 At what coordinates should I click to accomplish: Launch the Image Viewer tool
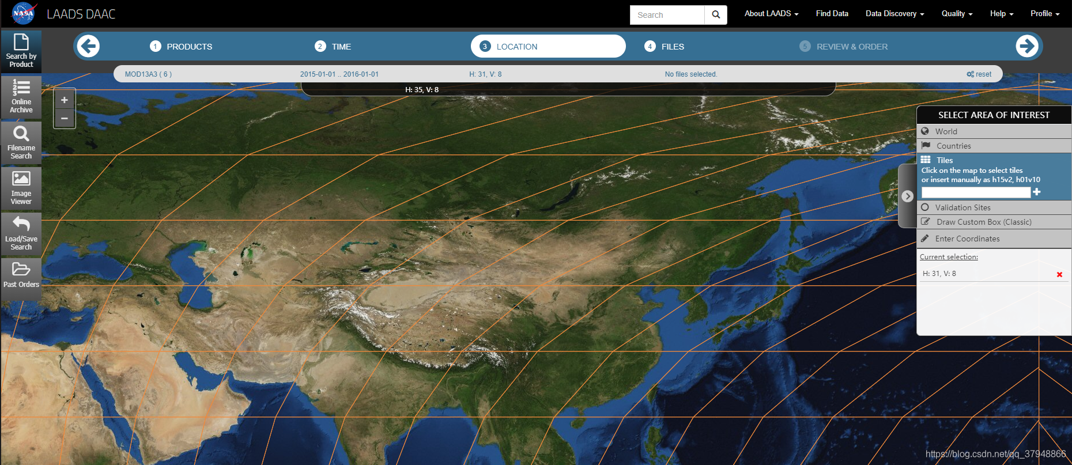click(21, 188)
